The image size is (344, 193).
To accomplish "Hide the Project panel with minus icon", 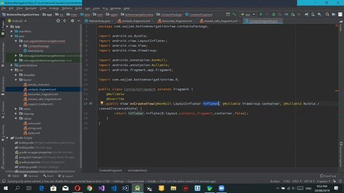I will [79, 21].
